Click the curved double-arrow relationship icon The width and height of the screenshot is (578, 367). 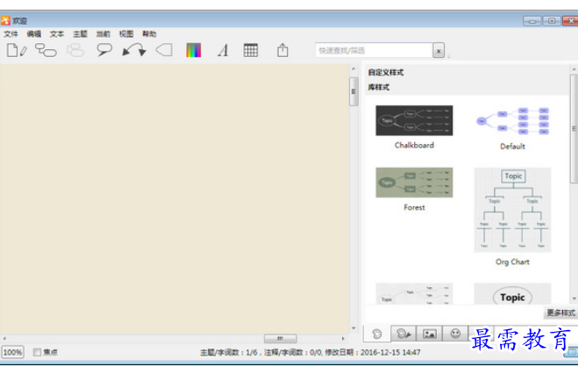coord(134,50)
